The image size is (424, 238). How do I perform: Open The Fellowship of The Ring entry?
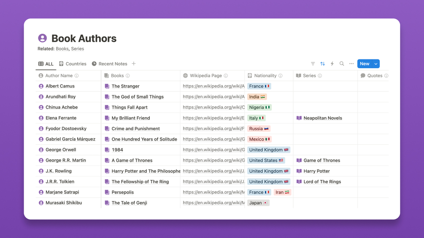tap(140, 182)
